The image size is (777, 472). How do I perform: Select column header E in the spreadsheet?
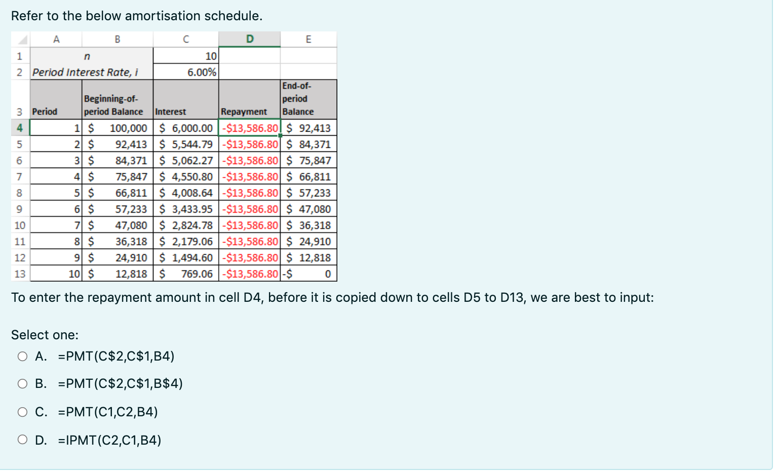point(308,38)
